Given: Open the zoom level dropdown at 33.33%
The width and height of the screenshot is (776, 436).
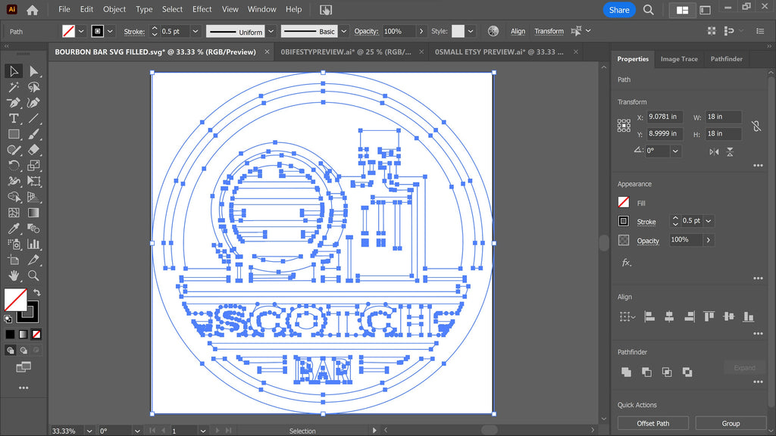Looking at the screenshot, I should (x=89, y=431).
